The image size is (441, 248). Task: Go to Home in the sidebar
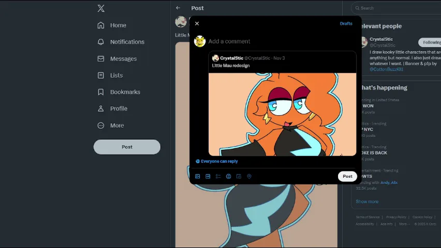coord(112,25)
